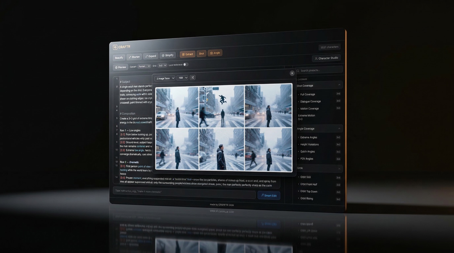Select bottom-center close-up man image
The height and width of the screenshot is (253, 454).
[221, 149]
